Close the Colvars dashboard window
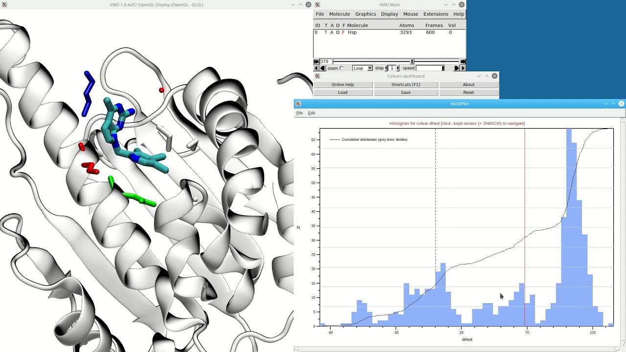The image size is (626, 352). (494, 76)
